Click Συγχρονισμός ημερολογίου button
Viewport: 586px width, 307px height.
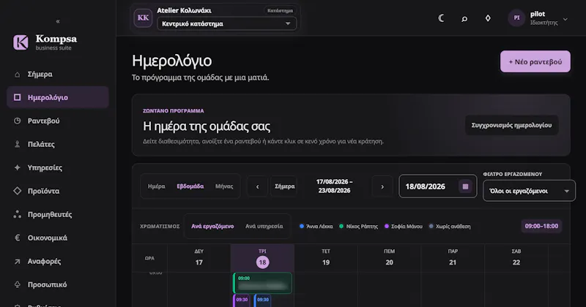(x=511, y=125)
